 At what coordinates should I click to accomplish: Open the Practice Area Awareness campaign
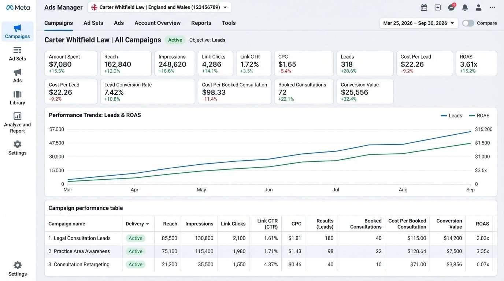tap(79, 251)
